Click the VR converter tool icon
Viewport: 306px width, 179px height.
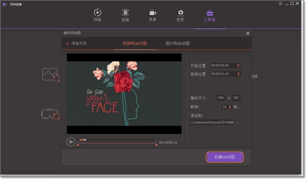click(50, 114)
